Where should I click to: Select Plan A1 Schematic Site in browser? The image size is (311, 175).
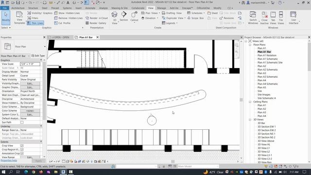click(x=270, y=63)
